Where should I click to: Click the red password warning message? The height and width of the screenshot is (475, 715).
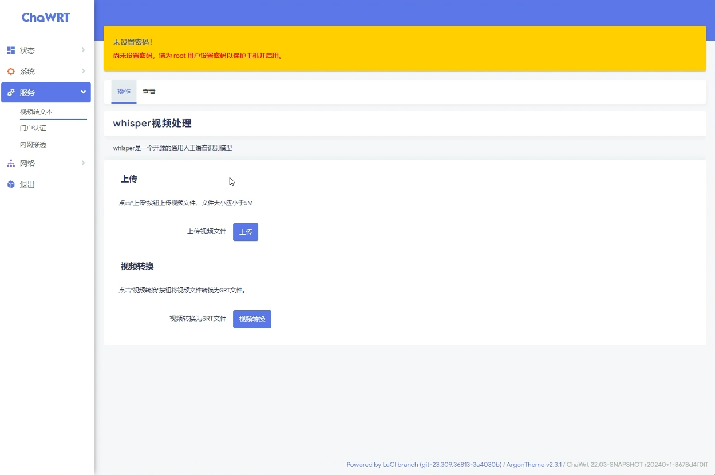click(x=198, y=56)
